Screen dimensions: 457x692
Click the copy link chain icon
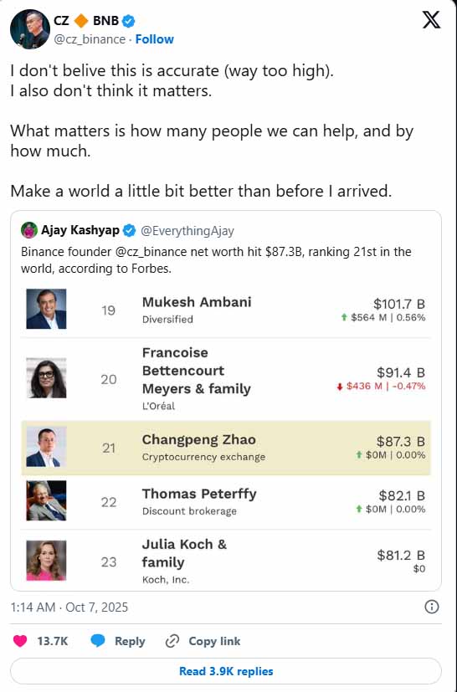(172, 641)
